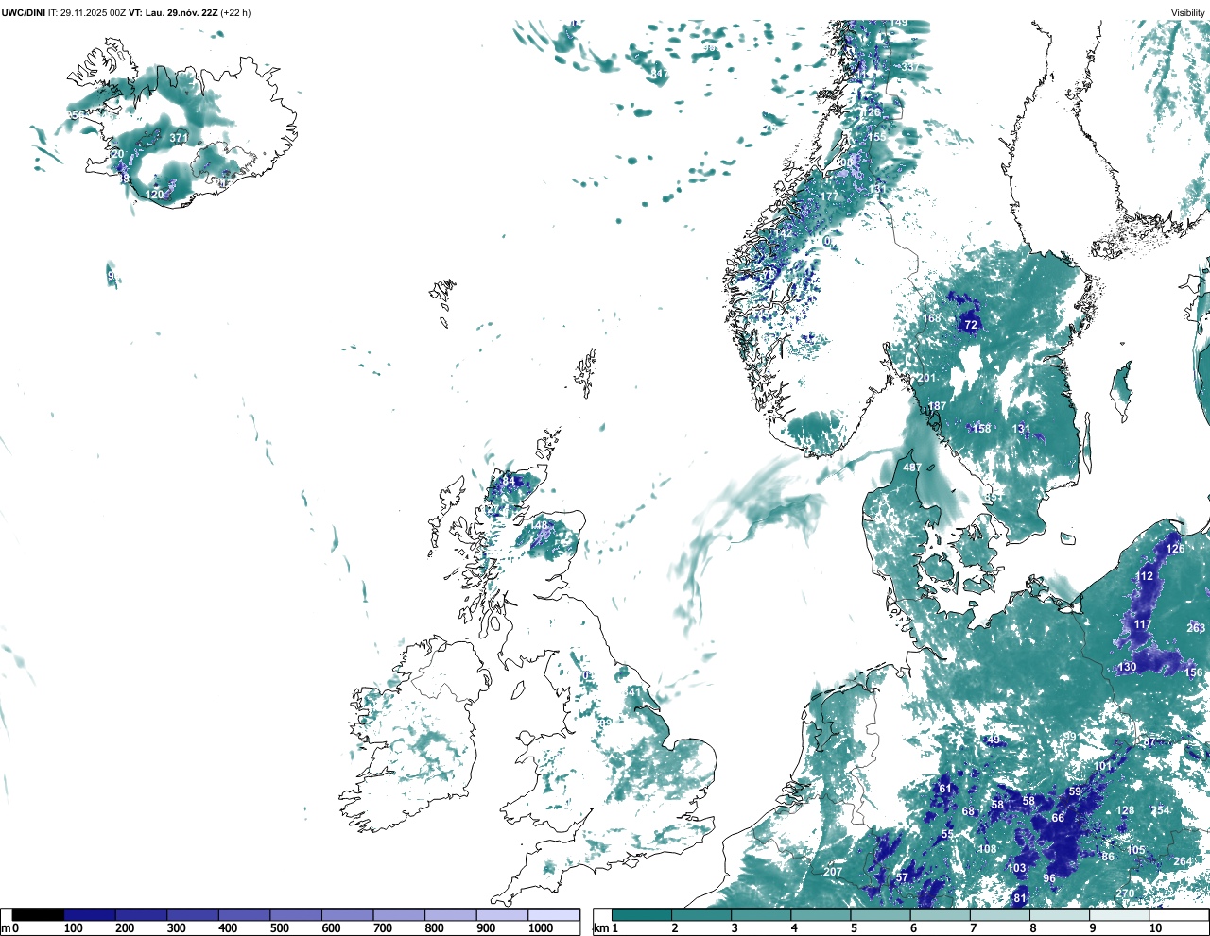The width and height of the screenshot is (1210, 936).
Task: Click the '1000' tick on the metre scale
Action: click(x=541, y=928)
